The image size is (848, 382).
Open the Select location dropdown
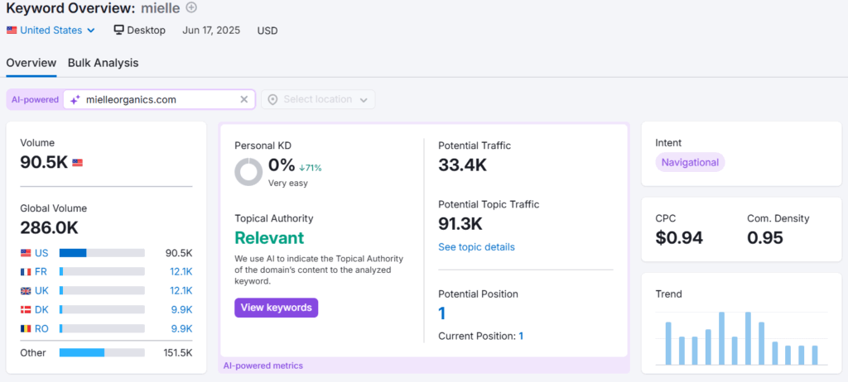[318, 99]
